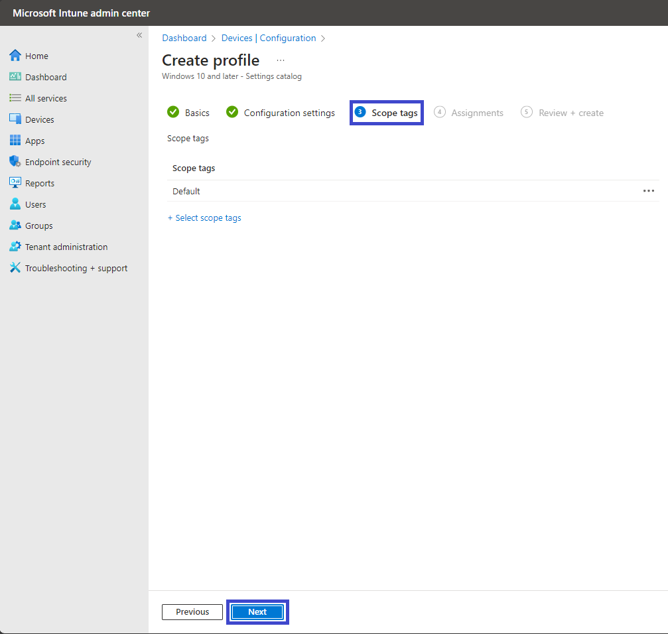
Task: Open the Users person icon
Action: [x=15, y=204]
